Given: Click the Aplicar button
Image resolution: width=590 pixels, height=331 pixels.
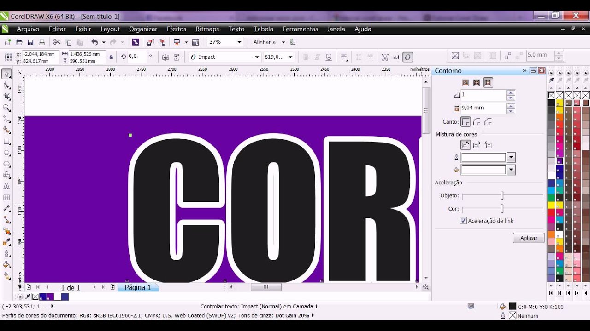Looking at the screenshot, I should [529, 238].
